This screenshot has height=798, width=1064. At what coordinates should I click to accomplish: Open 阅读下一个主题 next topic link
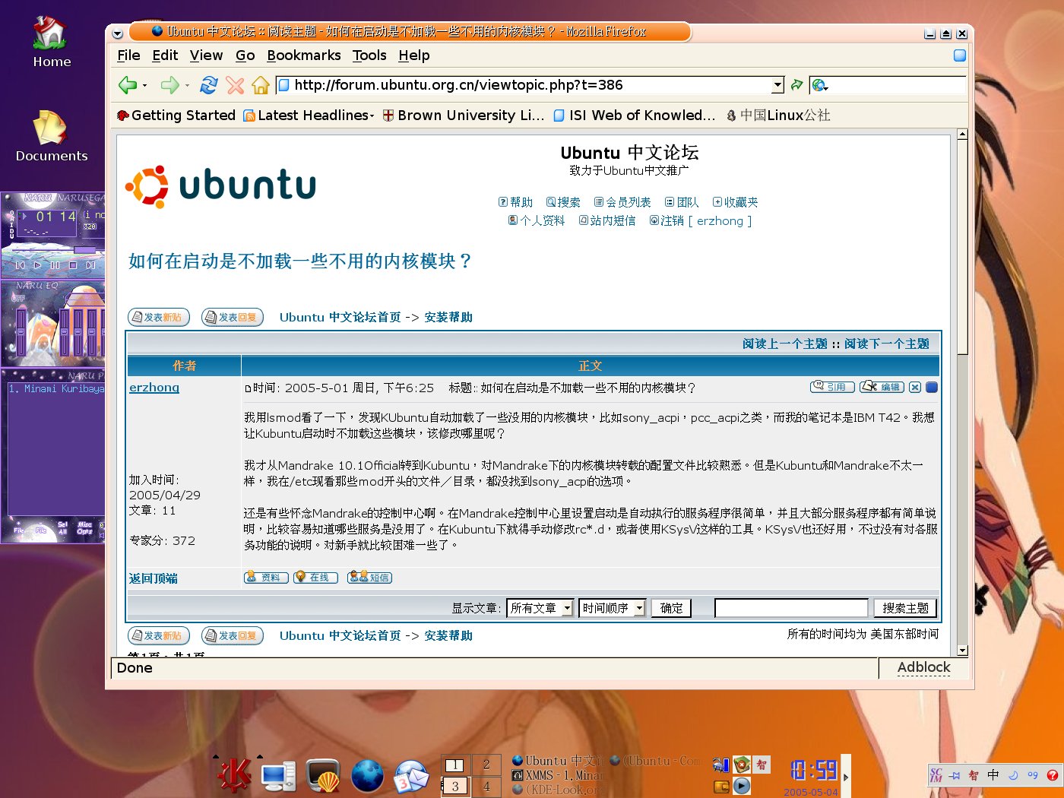tap(887, 344)
